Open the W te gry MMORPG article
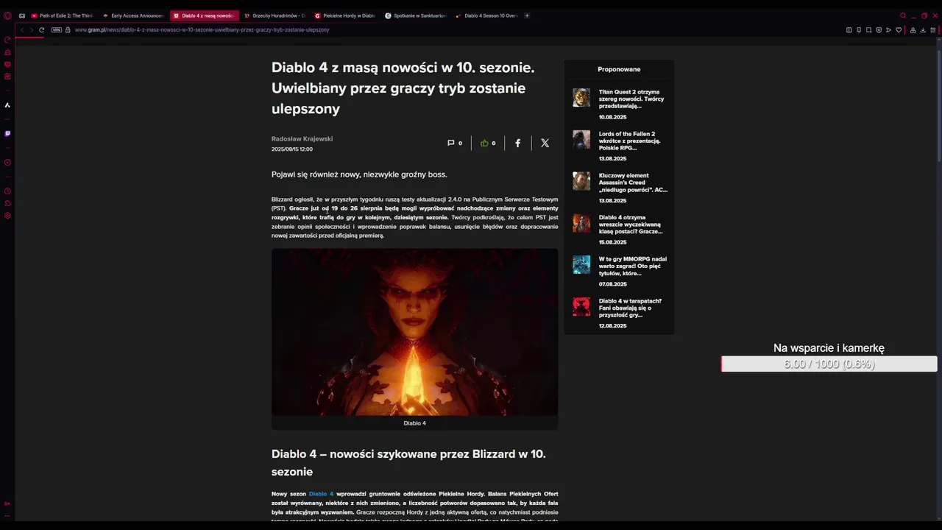This screenshot has height=530, width=942. (633, 266)
